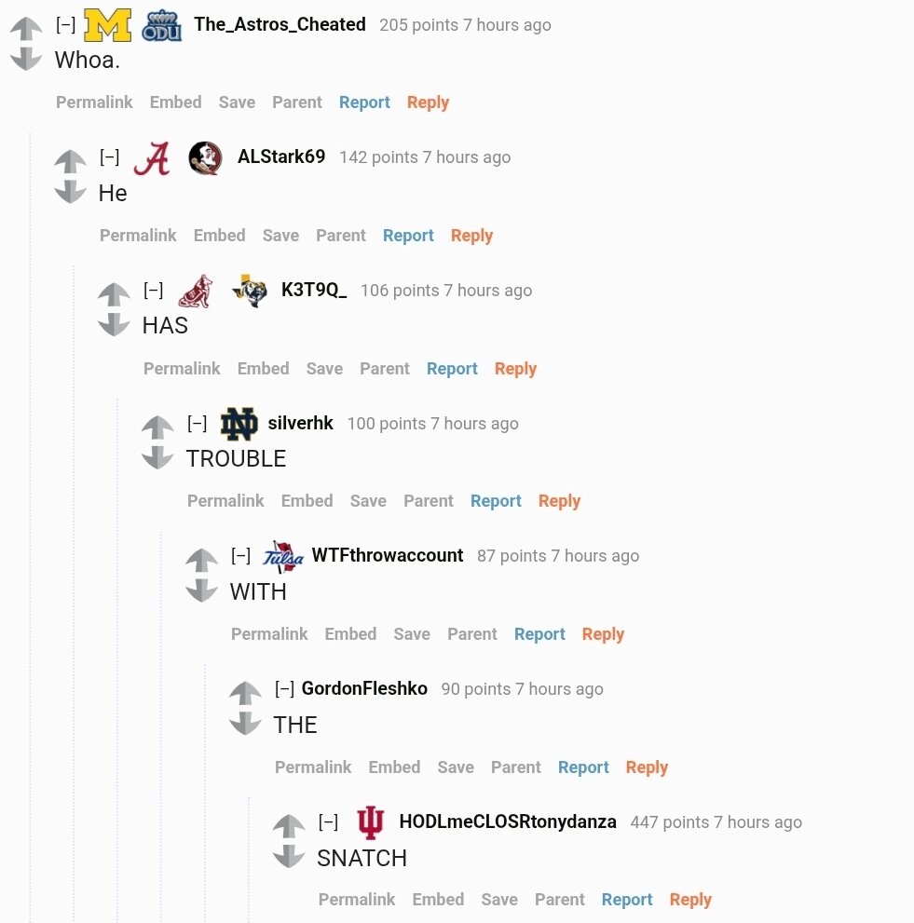914x923 pixels.
Task: Collapse The_Astros_Cheated comment thread
Action: click(66, 25)
